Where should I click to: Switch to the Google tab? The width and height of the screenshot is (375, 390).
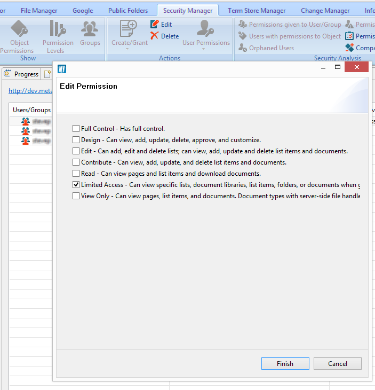click(83, 11)
